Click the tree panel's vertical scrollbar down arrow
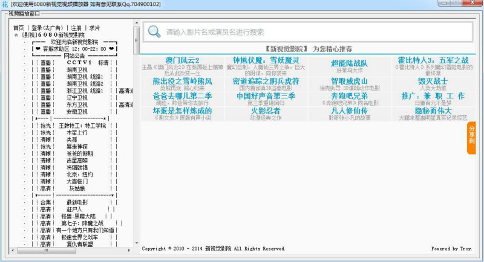This screenshot has height=262, width=484. (x=137, y=243)
